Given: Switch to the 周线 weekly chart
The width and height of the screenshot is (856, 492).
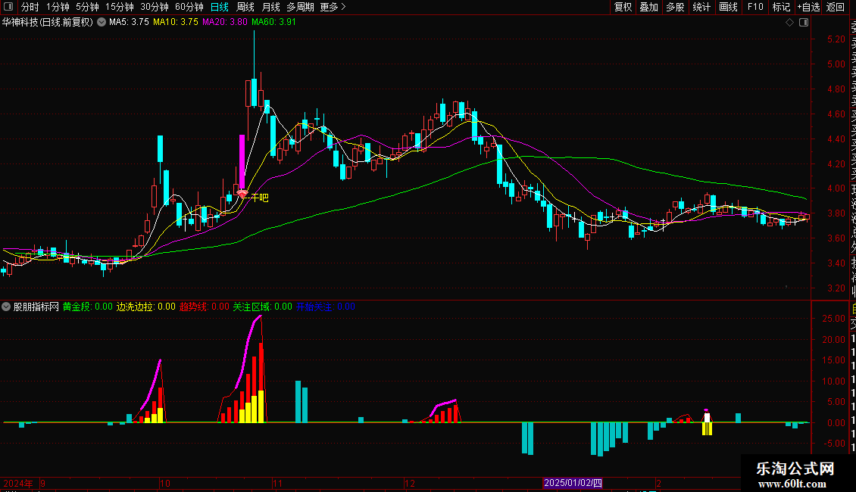Looking at the screenshot, I should coord(245,7).
